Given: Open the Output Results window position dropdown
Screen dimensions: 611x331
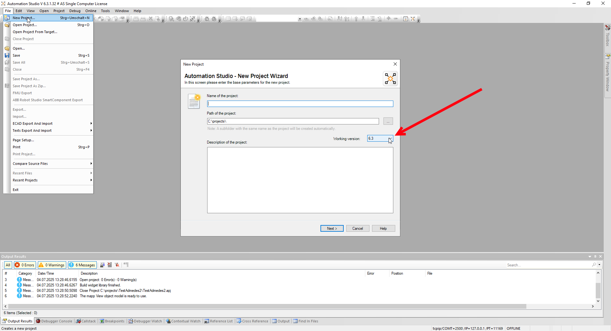Looking at the screenshot, I should coord(590,257).
